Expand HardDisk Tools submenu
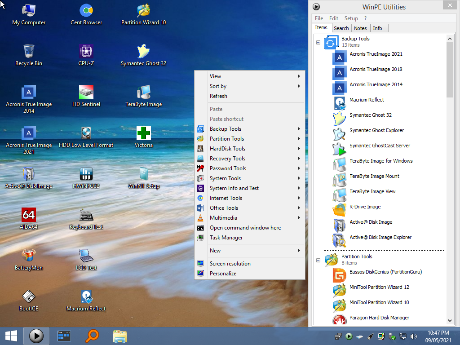Screen dimensions: 460x345 pos(250,149)
